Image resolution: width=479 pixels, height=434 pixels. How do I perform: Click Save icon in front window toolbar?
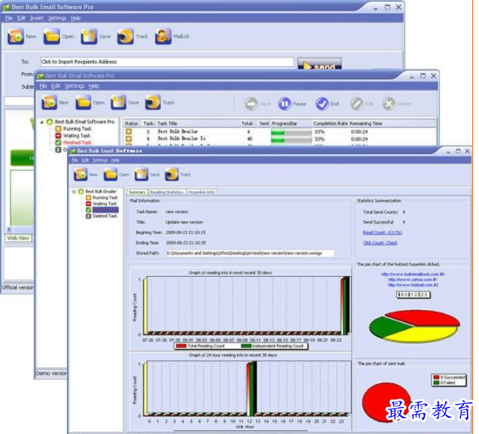[141, 175]
